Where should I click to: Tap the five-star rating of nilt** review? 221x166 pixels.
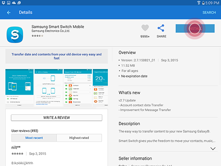(17, 154)
